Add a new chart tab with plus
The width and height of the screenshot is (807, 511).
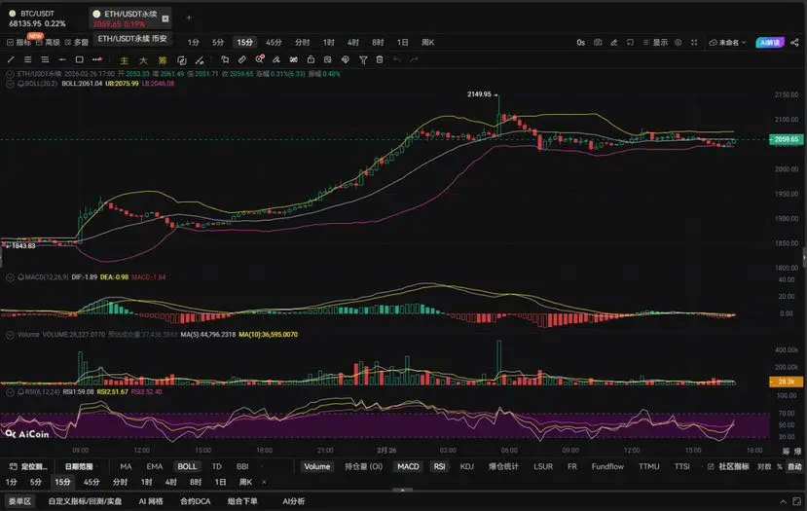point(189,18)
